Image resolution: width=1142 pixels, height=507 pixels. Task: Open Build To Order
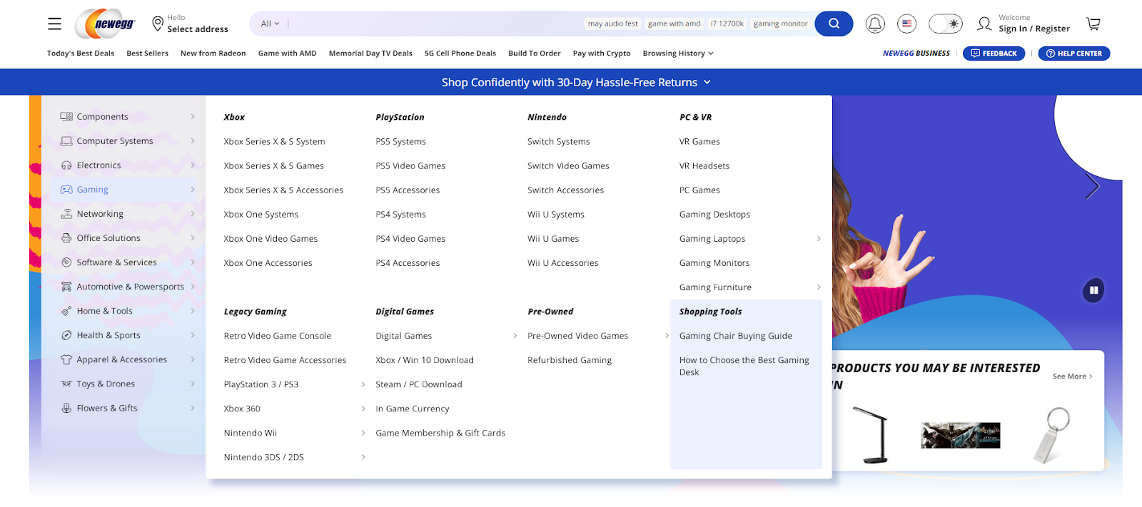(535, 53)
